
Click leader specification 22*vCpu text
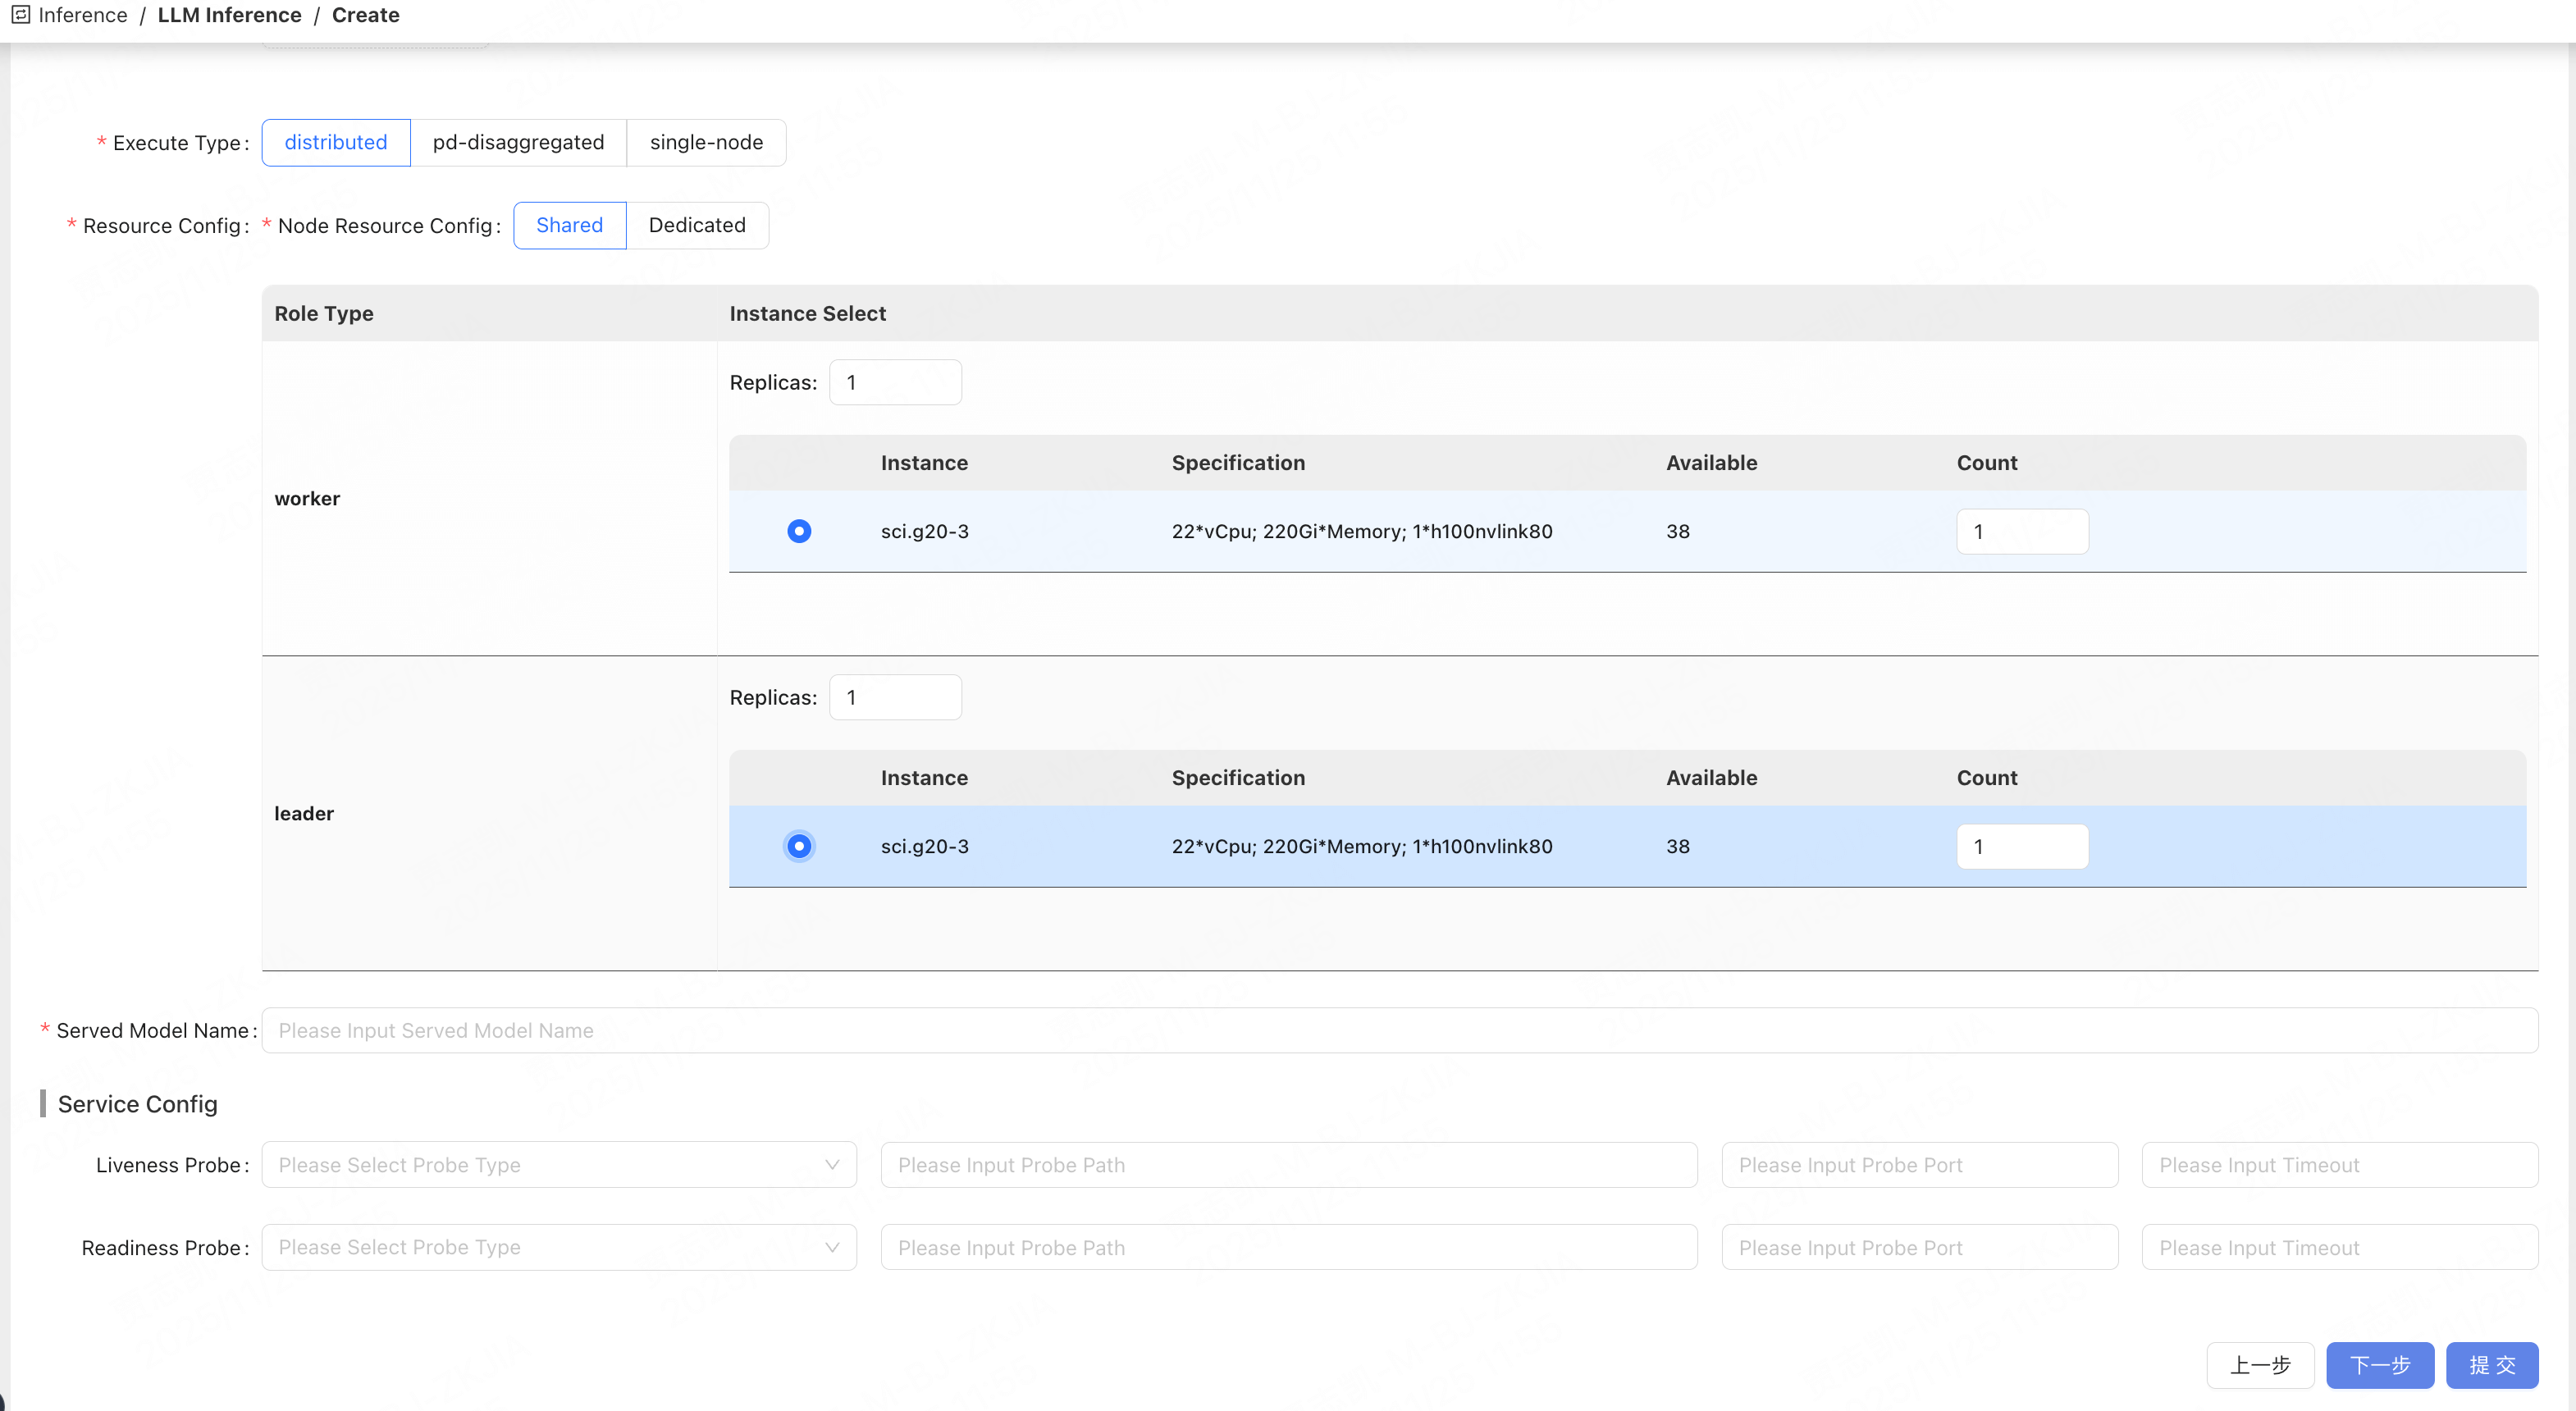tap(1362, 846)
